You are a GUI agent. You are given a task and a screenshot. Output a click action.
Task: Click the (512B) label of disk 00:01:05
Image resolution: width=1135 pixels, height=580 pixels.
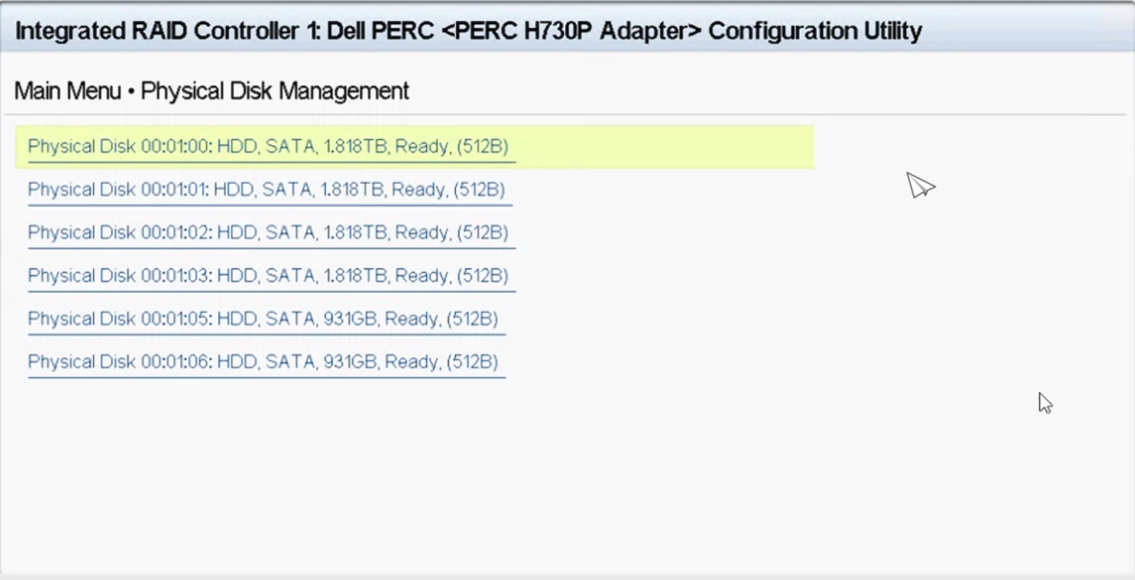coord(472,319)
